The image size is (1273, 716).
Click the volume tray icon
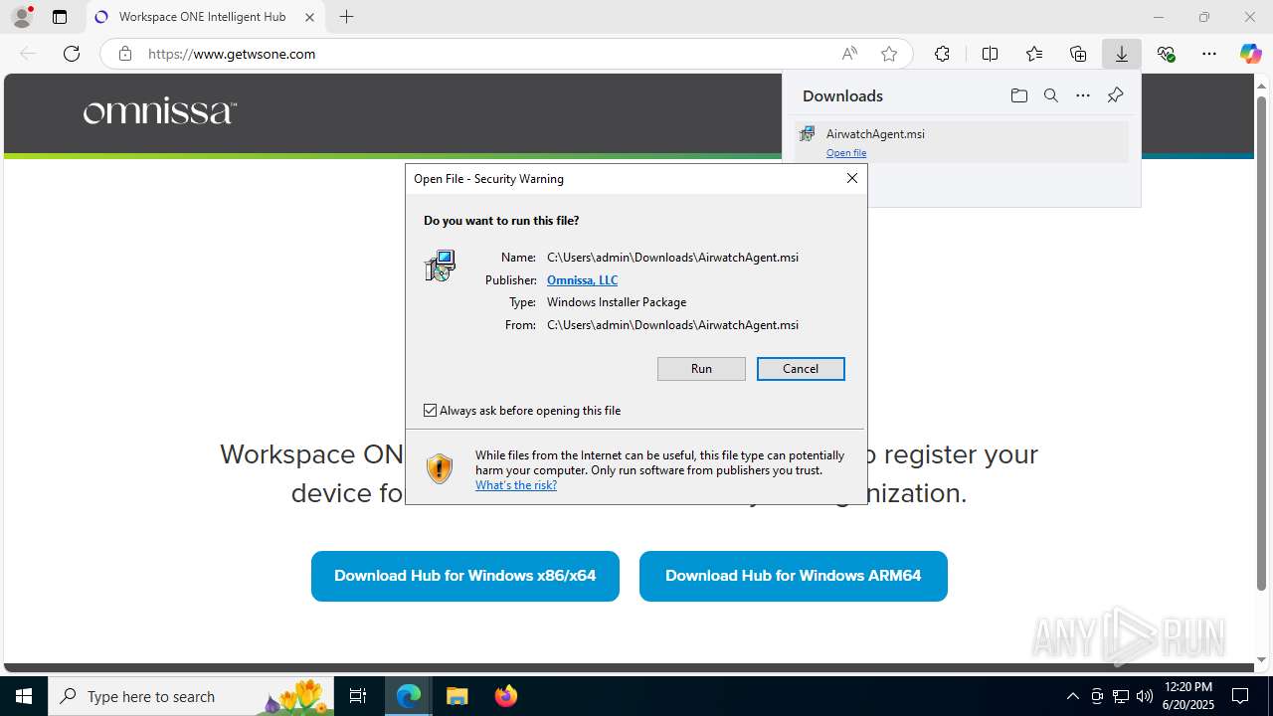pyautogui.click(x=1145, y=696)
